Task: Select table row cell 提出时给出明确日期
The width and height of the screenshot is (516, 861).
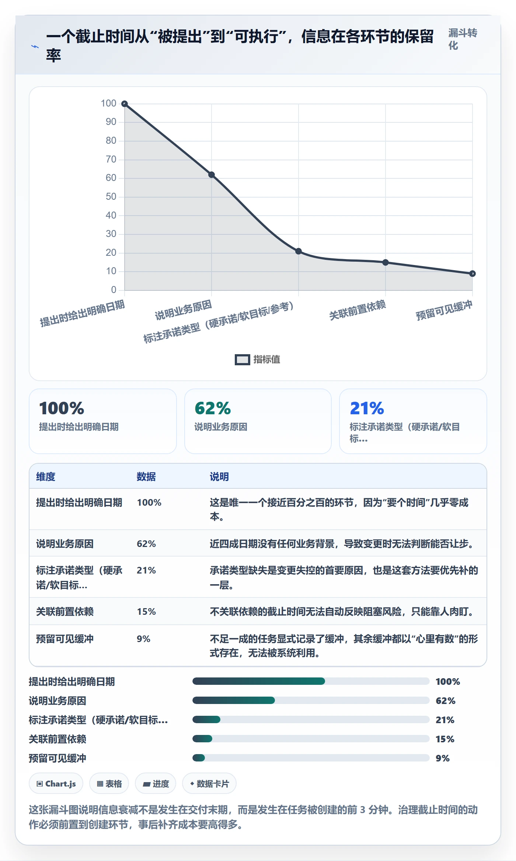Action: click(79, 502)
